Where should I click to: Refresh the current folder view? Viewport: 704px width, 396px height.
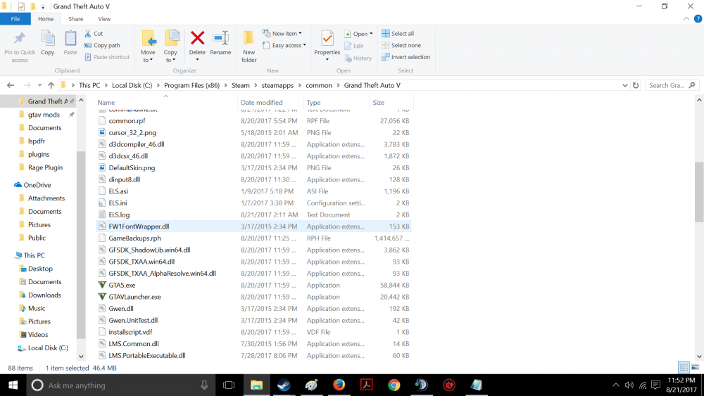click(635, 85)
